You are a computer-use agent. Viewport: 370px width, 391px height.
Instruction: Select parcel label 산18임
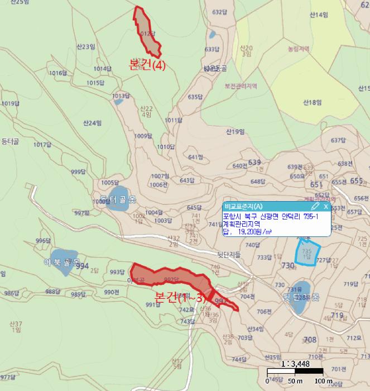pyautogui.click(x=312, y=102)
